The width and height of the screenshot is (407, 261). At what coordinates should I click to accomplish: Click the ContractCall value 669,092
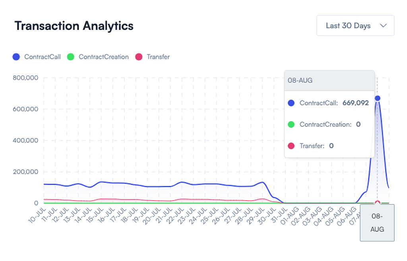coord(355,103)
